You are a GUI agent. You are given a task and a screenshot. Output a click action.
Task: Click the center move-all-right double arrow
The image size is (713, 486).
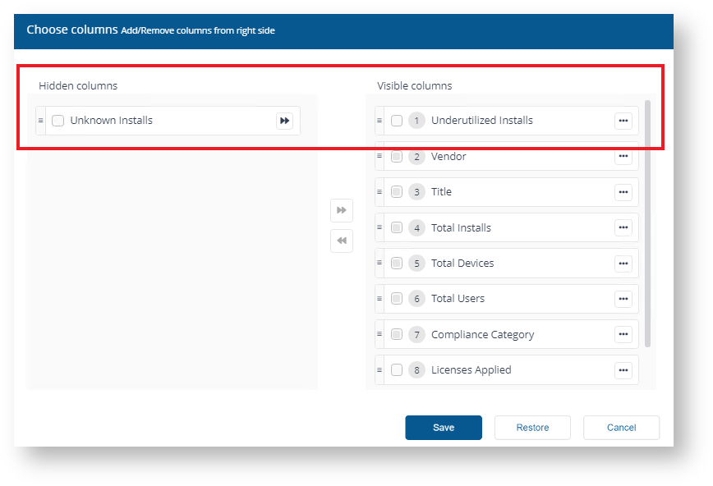point(342,210)
